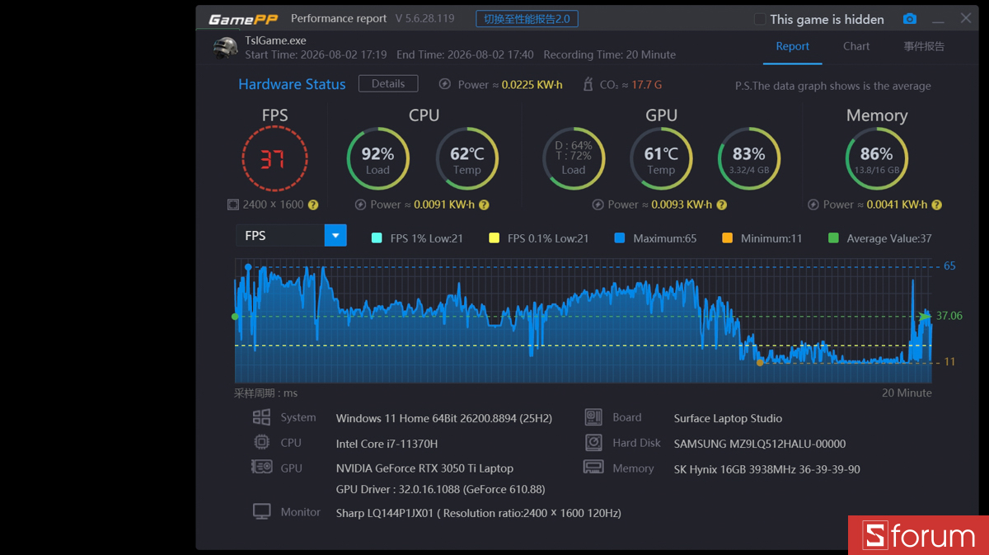989x555 pixels.
Task: Click 'Surface Laptop Studio' board text
Action: point(728,418)
